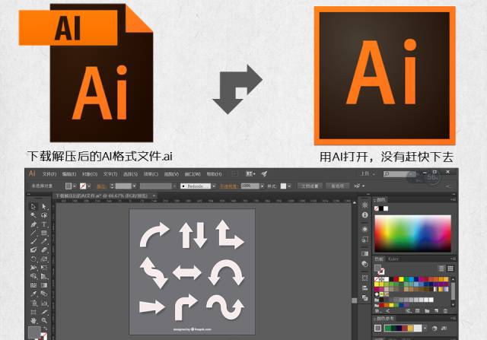The image size is (487, 340).
Task: Open the 编辑(E) menu
Action: [x=69, y=174]
